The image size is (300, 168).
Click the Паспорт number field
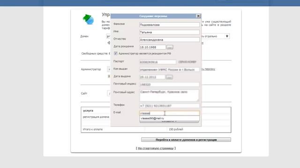click(157, 62)
